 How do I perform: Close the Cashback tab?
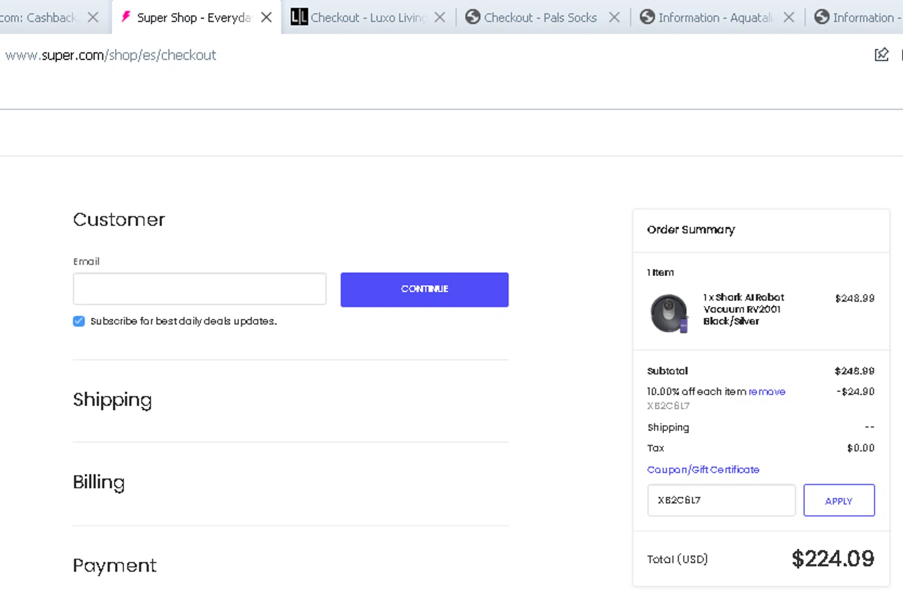pyautogui.click(x=93, y=17)
